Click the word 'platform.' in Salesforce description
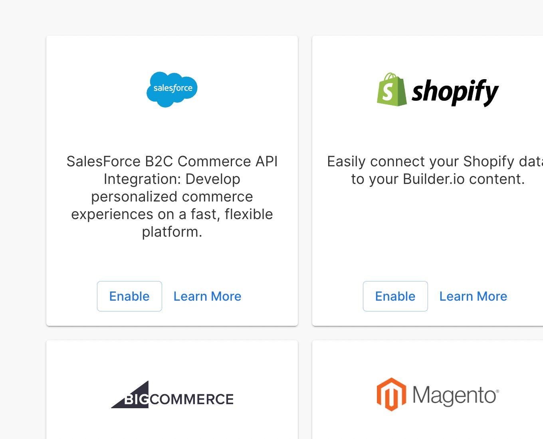Viewport: 543px width, 439px height. 172,232
